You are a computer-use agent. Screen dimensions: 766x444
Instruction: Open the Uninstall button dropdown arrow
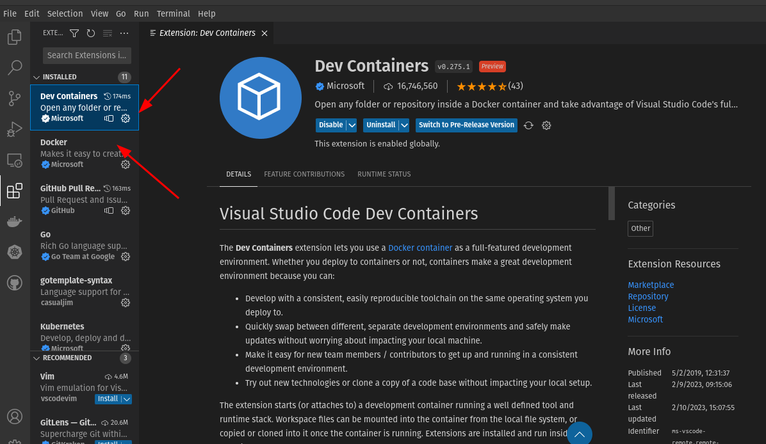pos(405,125)
